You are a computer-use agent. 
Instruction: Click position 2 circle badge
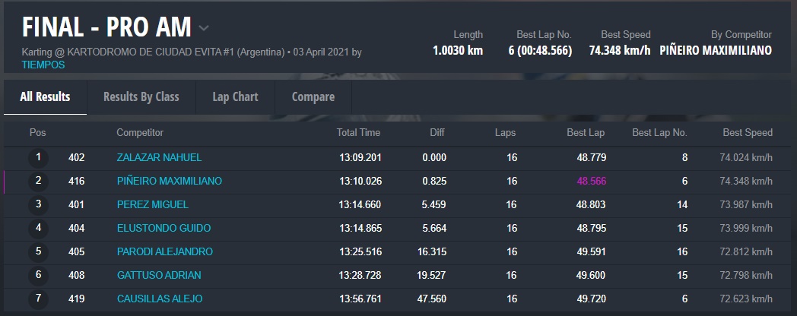[x=37, y=182]
